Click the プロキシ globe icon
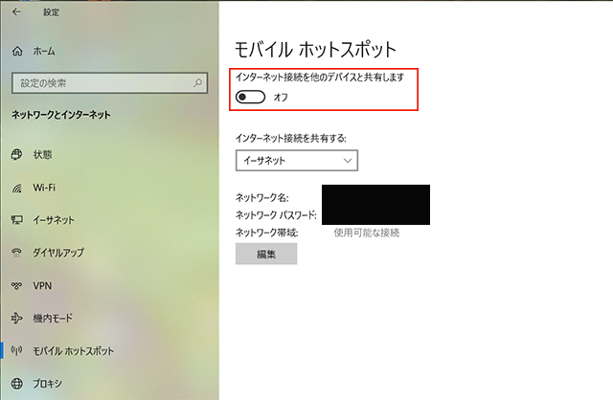 (16, 383)
